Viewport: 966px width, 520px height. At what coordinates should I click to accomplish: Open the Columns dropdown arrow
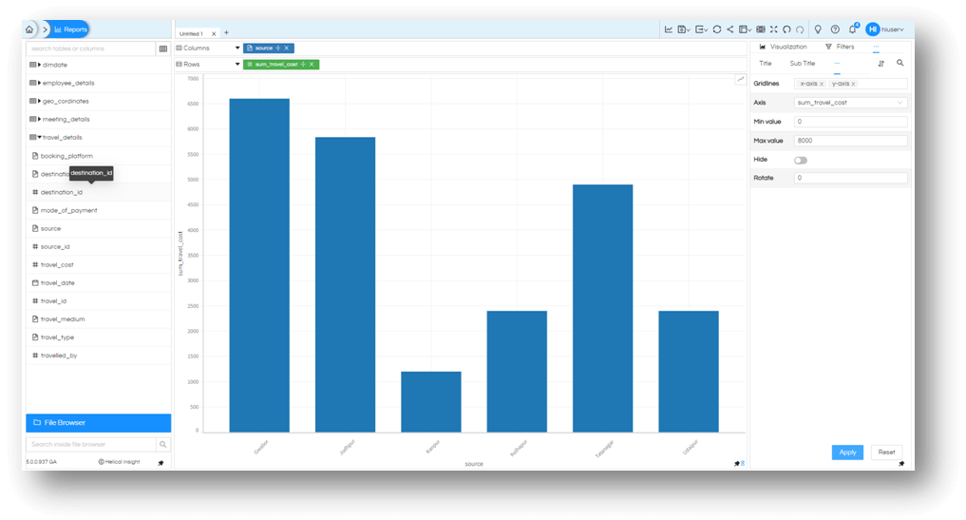(x=237, y=48)
